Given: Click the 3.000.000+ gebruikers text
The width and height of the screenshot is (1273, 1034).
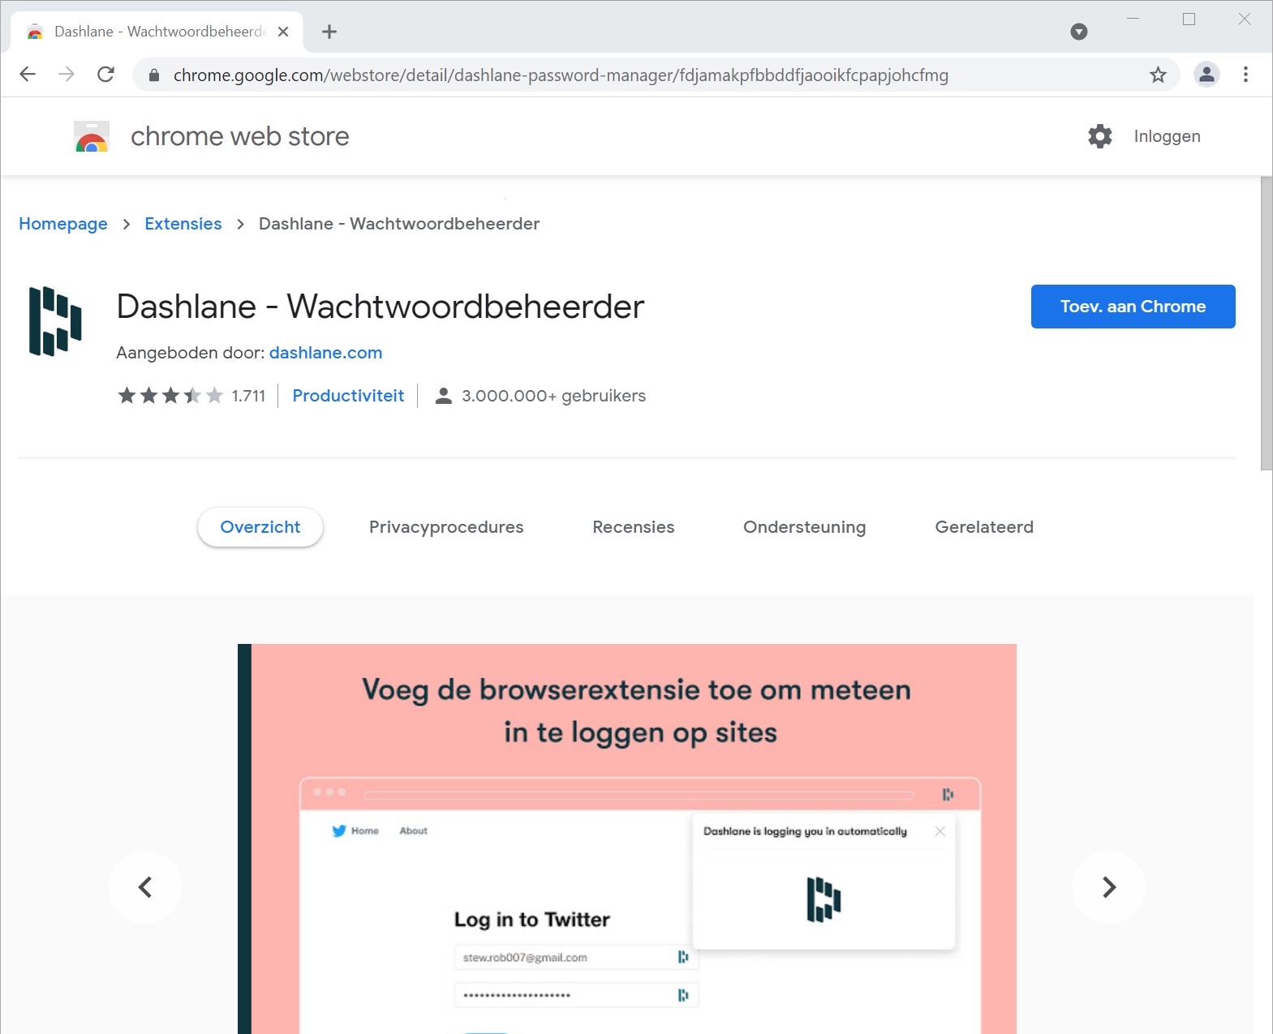Looking at the screenshot, I should click(554, 396).
